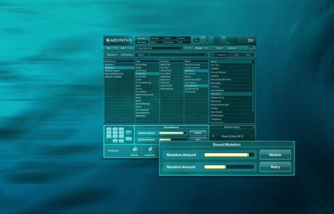Expand the Mutation History dropdown
334x214 pixels.
(x=253, y=127)
